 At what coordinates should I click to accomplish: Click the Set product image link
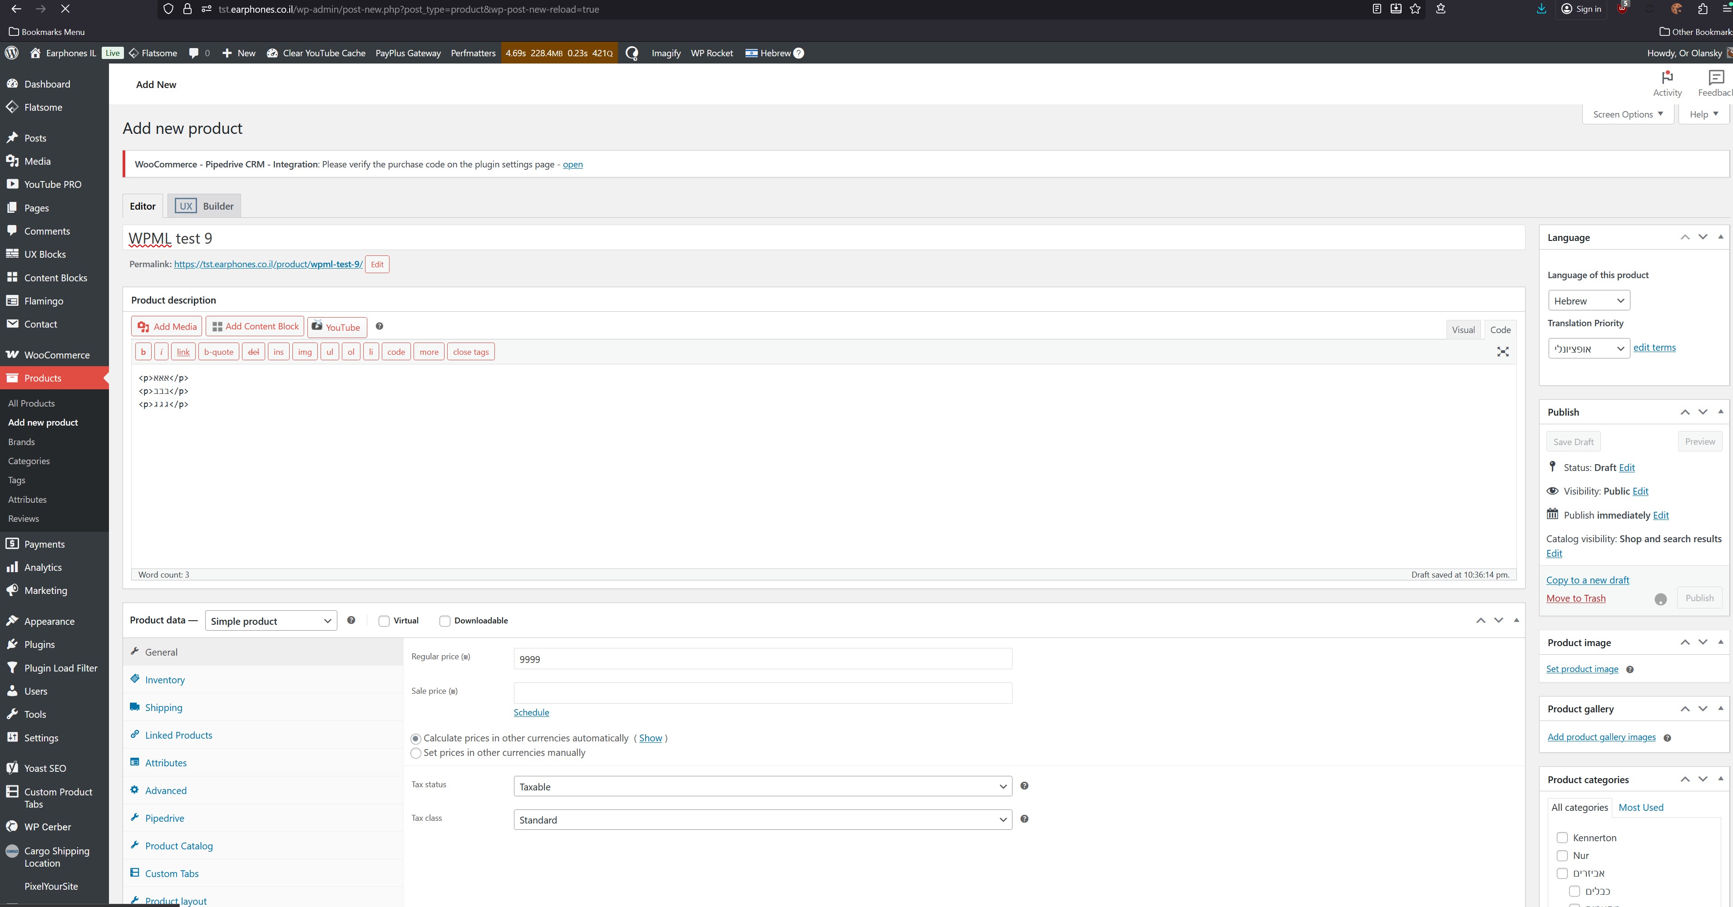pyautogui.click(x=1582, y=668)
